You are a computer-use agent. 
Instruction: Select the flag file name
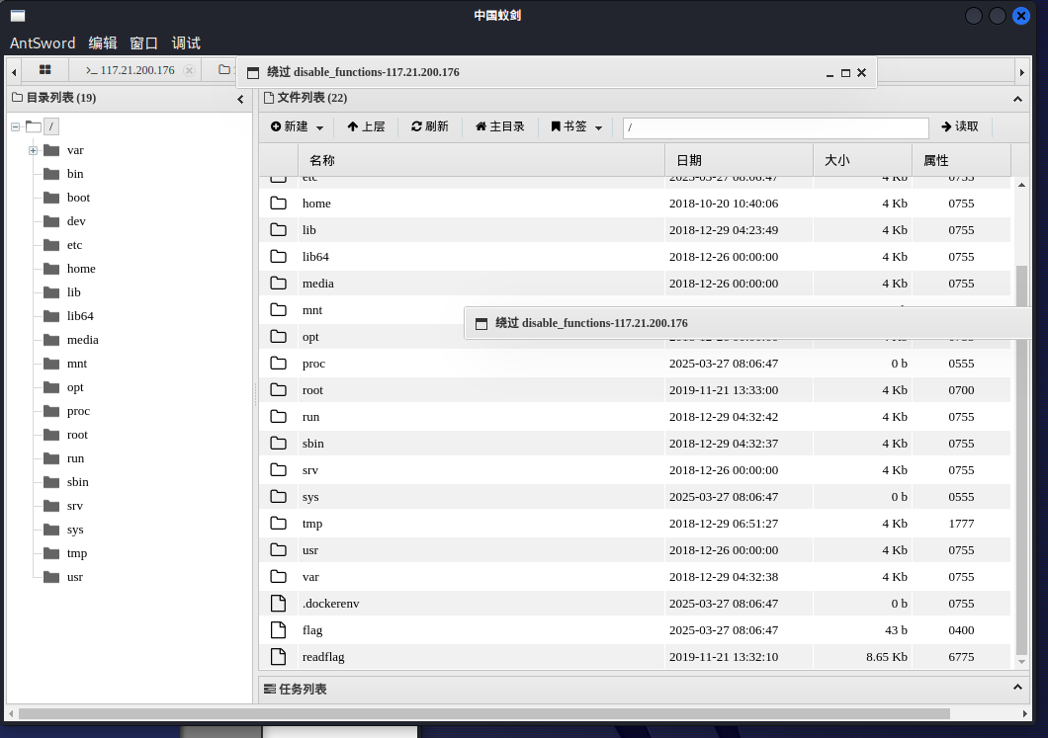(312, 630)
